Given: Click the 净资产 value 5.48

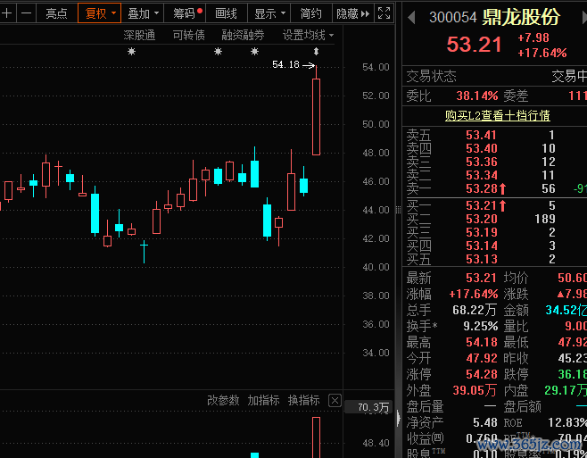Looking at the screenshot, I should tap(484, 422).
